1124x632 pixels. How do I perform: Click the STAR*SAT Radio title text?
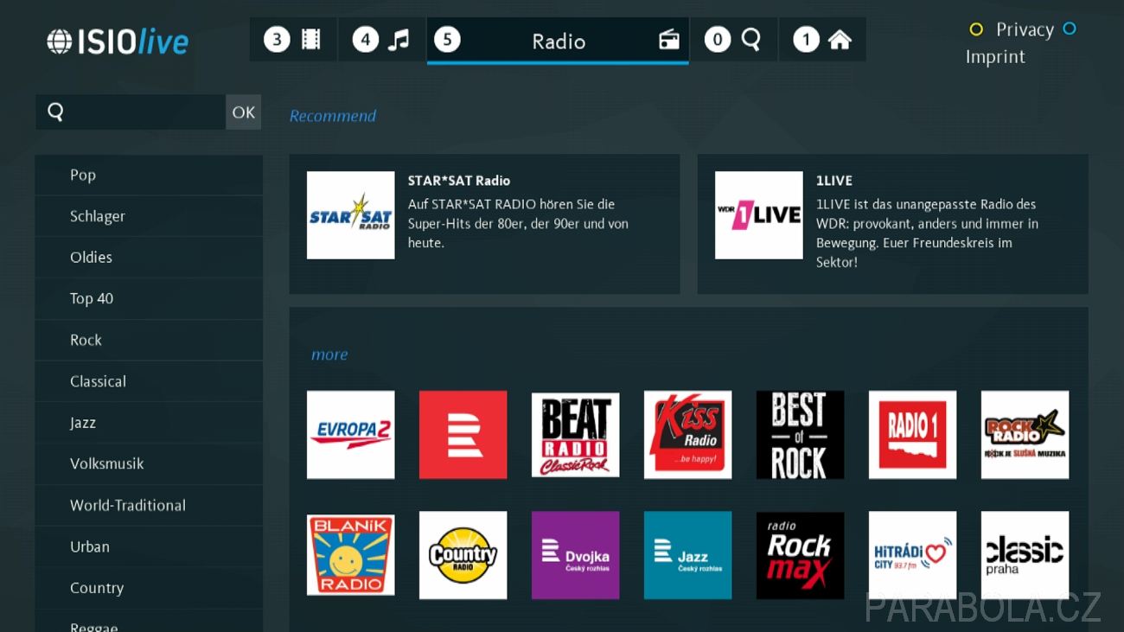[459, 181]
